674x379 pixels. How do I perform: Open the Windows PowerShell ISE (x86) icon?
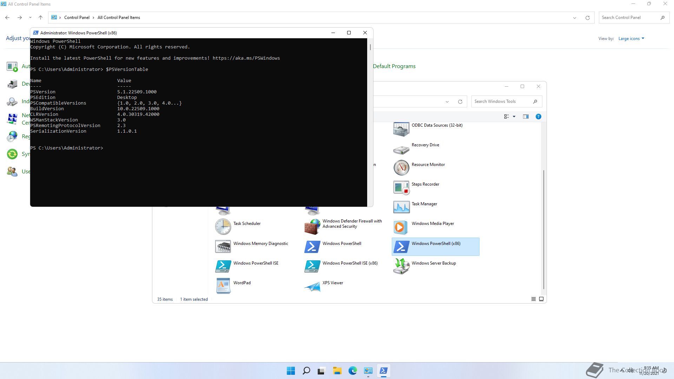312,266
